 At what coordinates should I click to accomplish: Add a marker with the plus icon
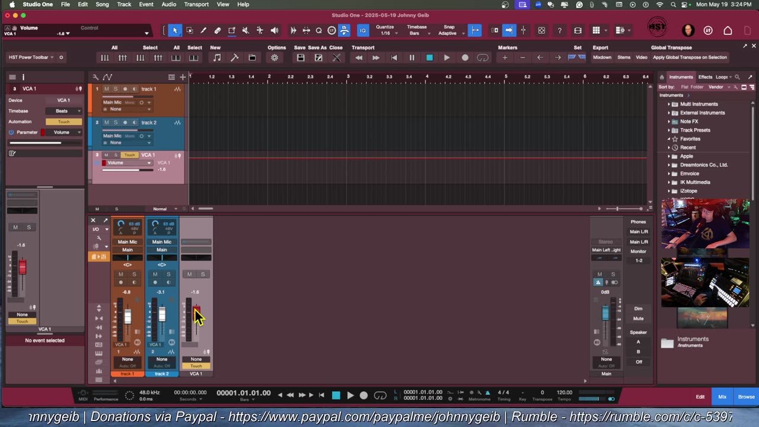[505, 58]
